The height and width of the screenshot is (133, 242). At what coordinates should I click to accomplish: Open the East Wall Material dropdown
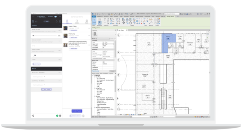[x=39, y=85]
